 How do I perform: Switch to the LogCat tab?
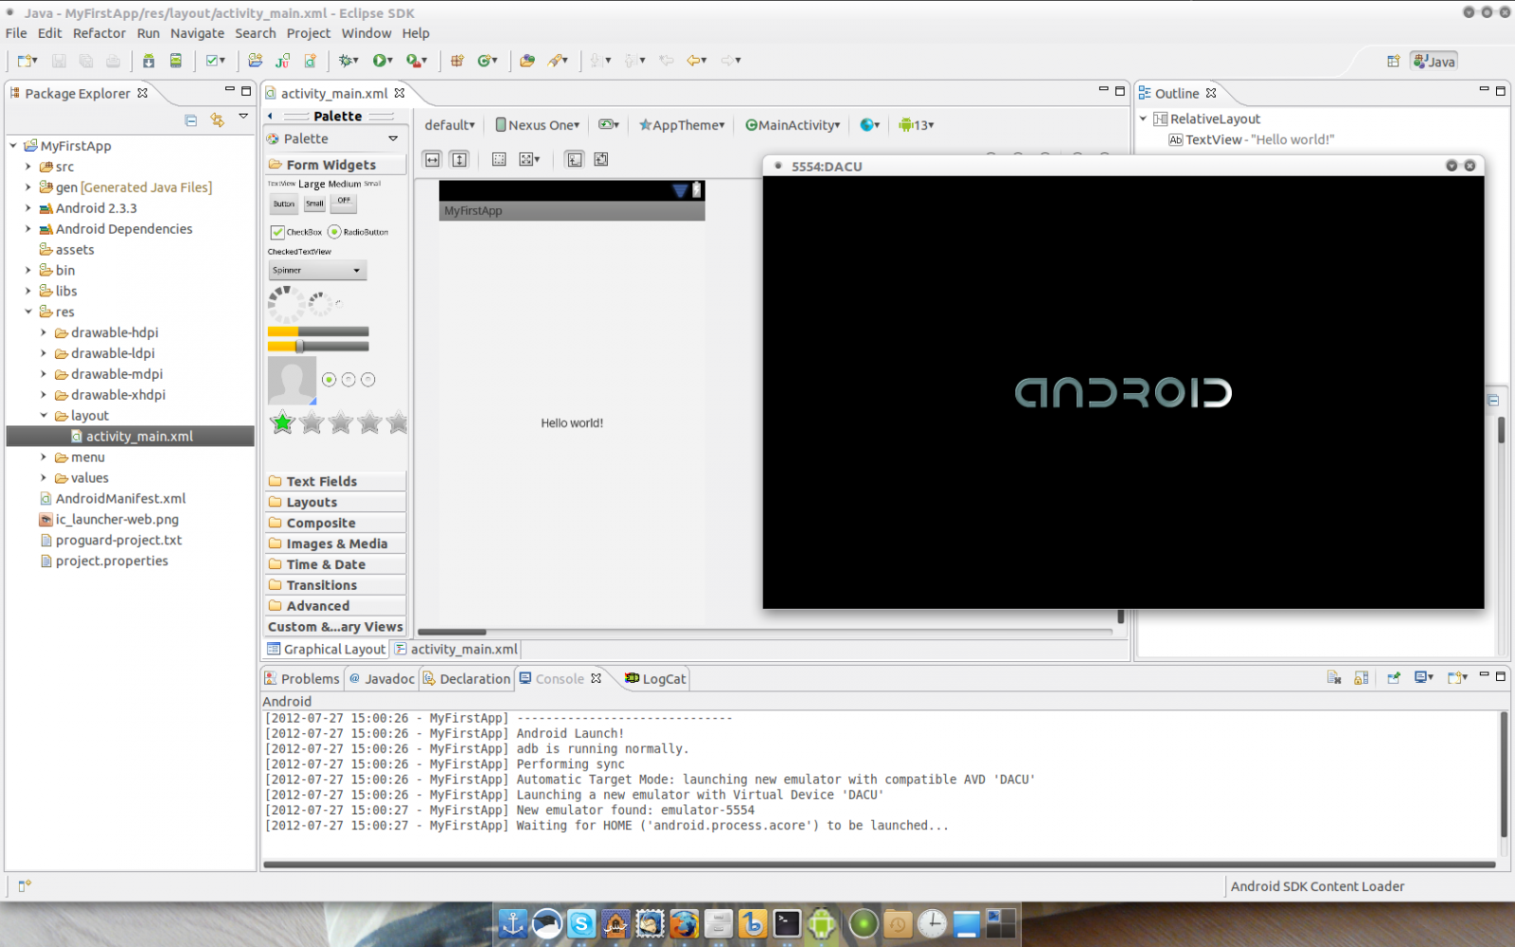[655, 679]
